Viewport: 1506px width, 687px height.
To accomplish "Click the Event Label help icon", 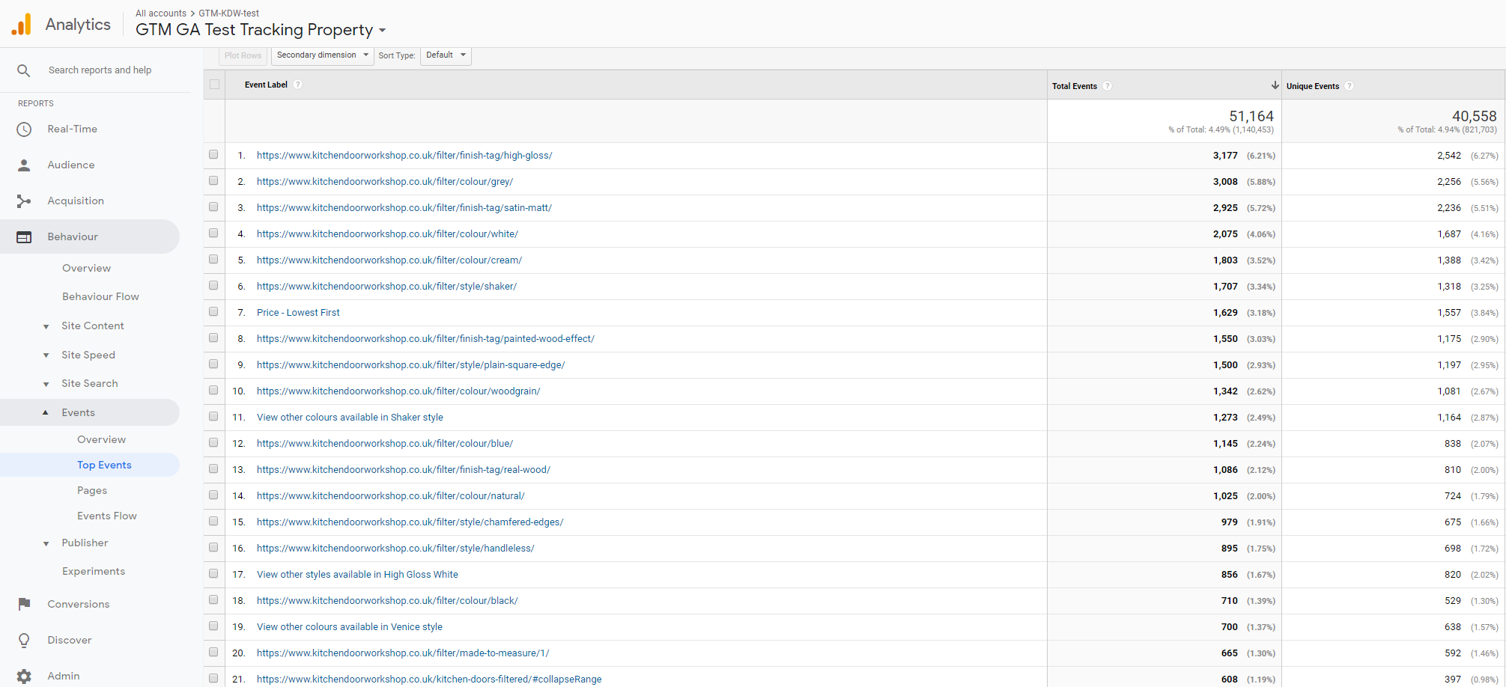I will point(298,85).
